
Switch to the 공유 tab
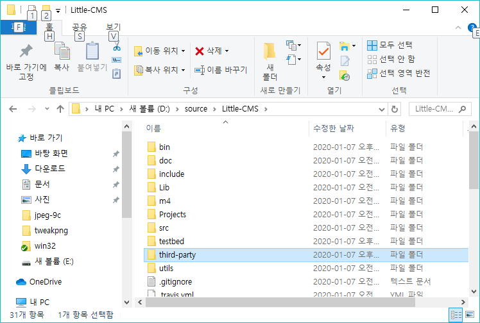pos(80,27)
